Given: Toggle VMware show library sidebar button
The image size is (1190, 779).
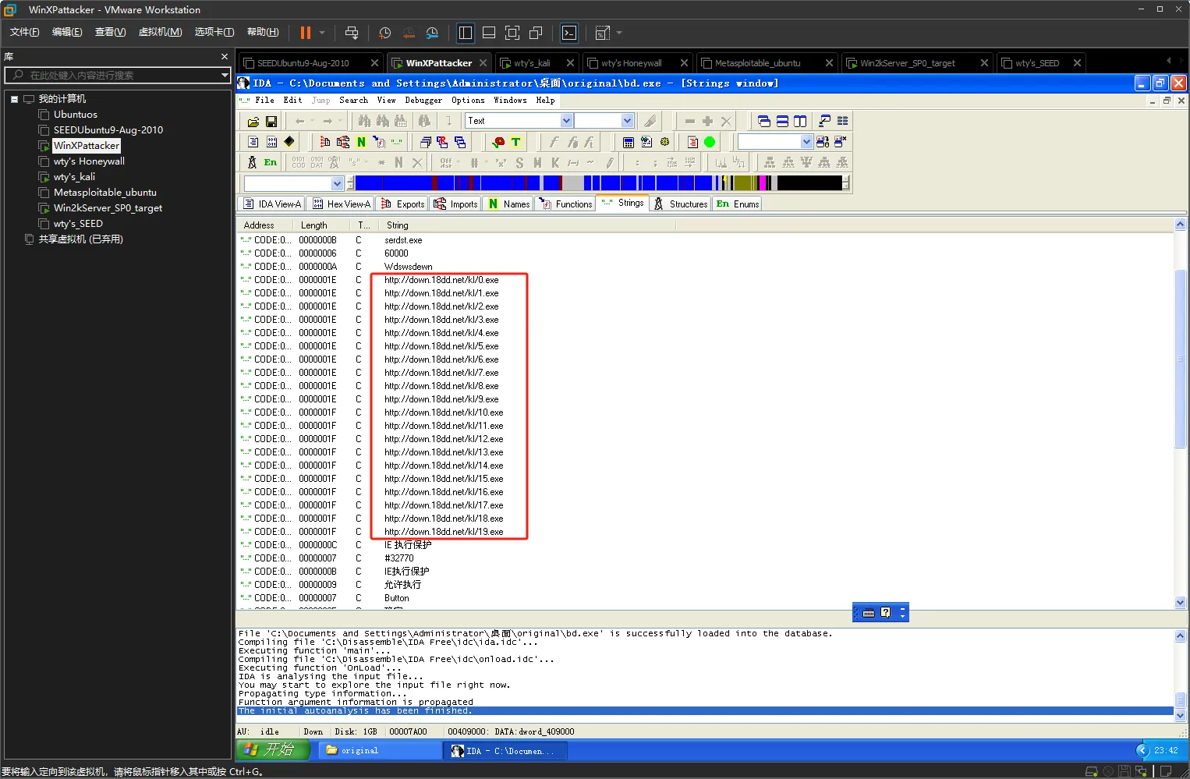Looking at the screenshot, I should (x=466, y=33).
